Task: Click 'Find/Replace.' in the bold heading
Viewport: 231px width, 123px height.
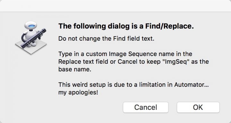Action: click(x=169, y=26)
